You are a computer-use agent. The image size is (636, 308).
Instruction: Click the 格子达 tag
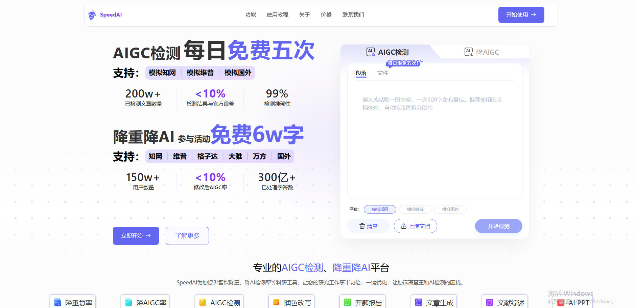[208, 157]
